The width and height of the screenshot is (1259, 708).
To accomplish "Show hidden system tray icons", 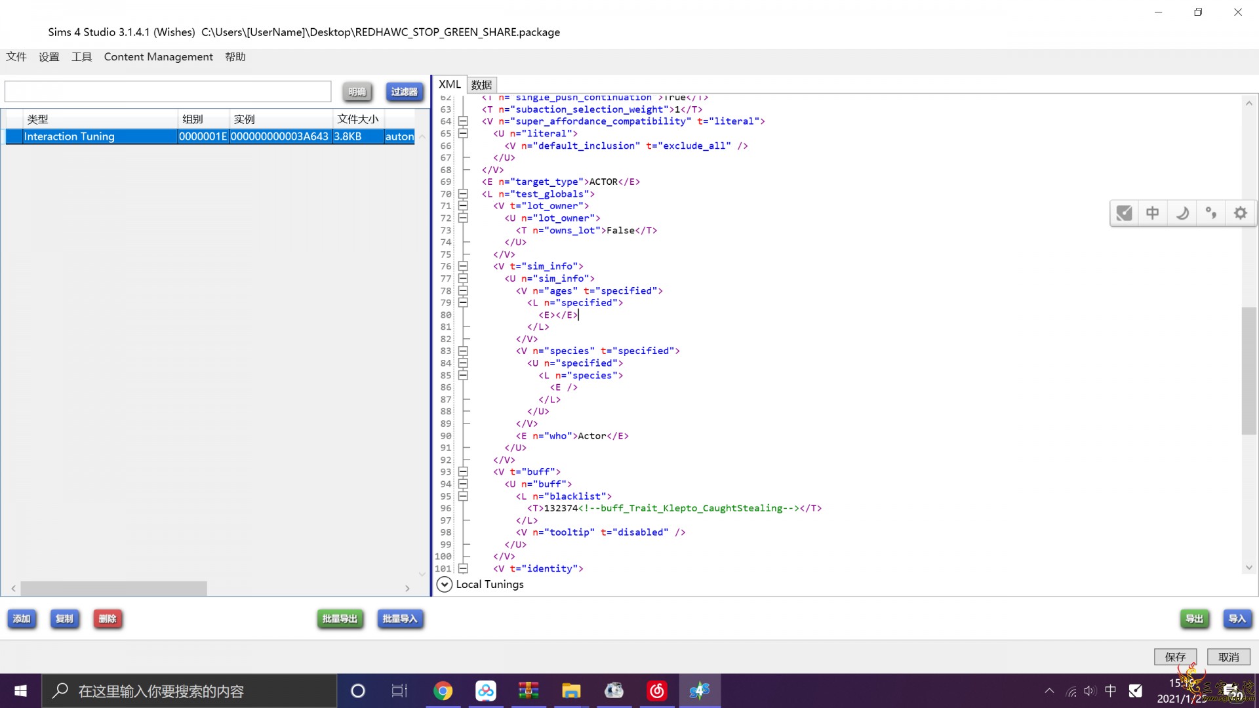I will click(x=1049, y=691).
